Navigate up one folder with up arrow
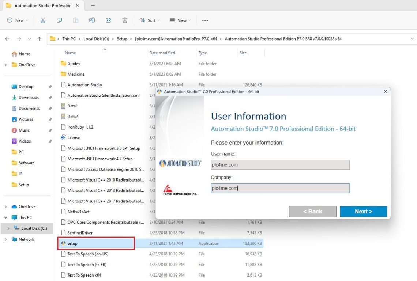Image resolution: width=417 pixels, height=281 pixels. click(40, 39)
